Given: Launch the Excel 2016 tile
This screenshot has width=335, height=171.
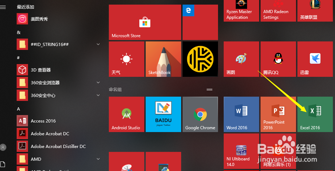Looking at the screenshot, I should pyautogui.click(x=315, y=114).
